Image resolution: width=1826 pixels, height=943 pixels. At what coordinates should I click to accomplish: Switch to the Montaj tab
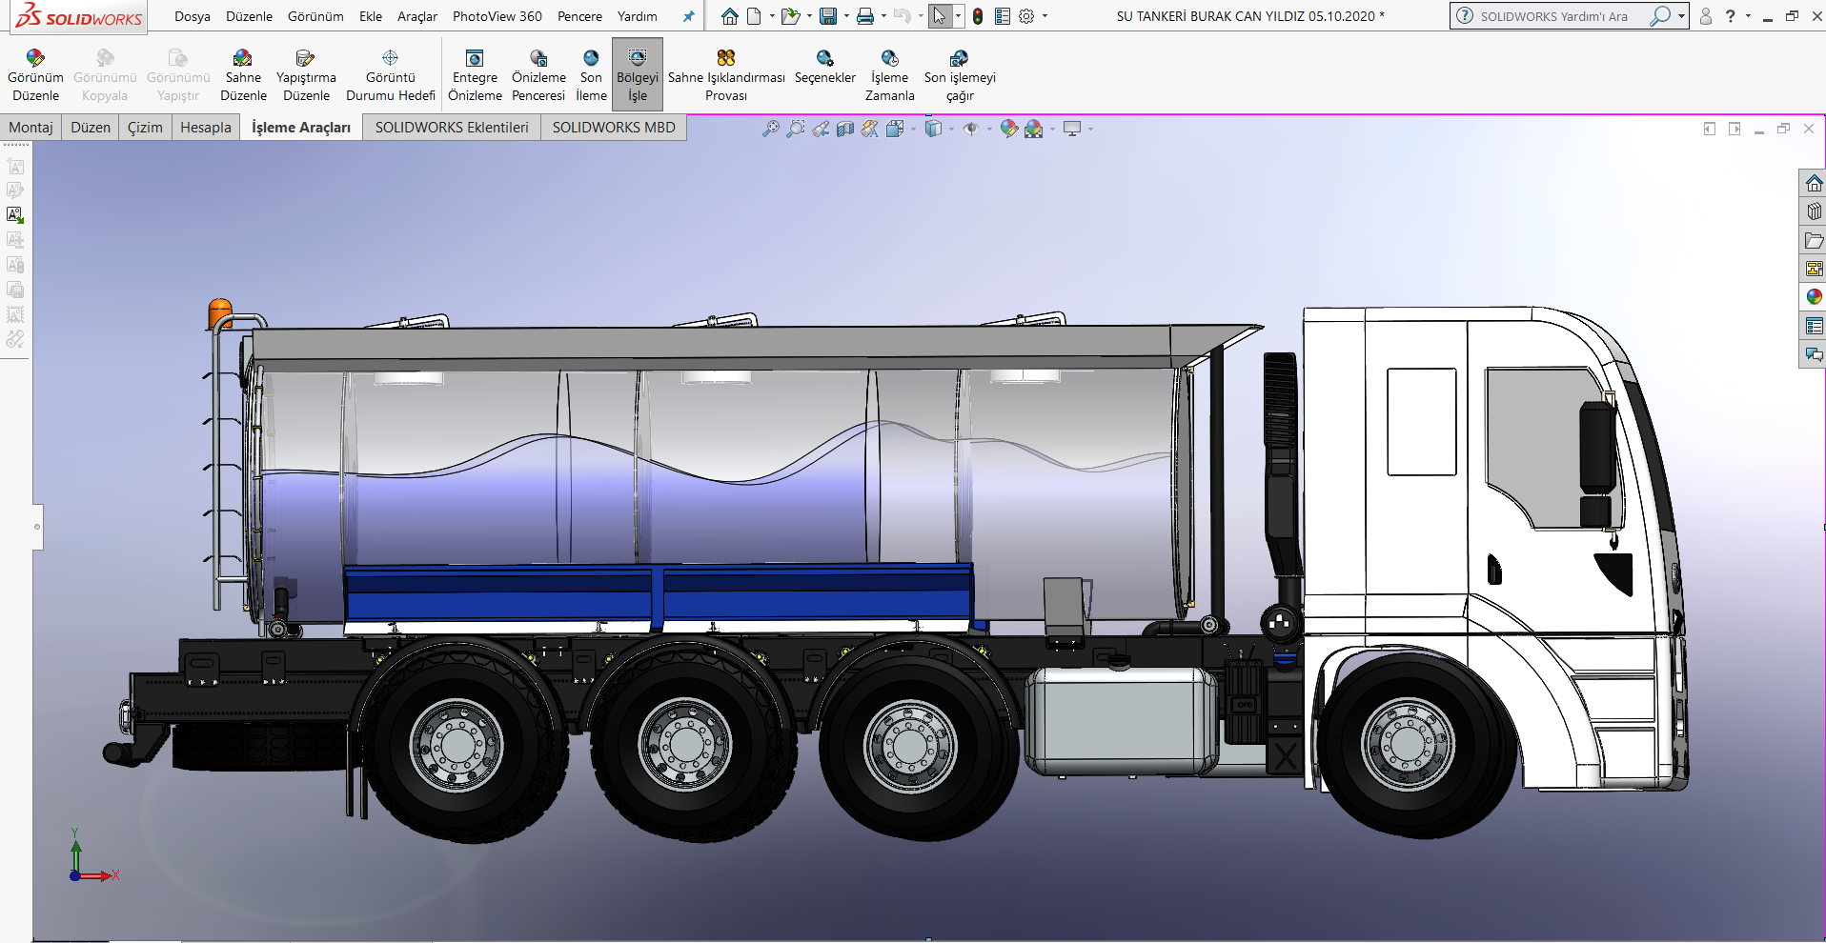point(30,128)
